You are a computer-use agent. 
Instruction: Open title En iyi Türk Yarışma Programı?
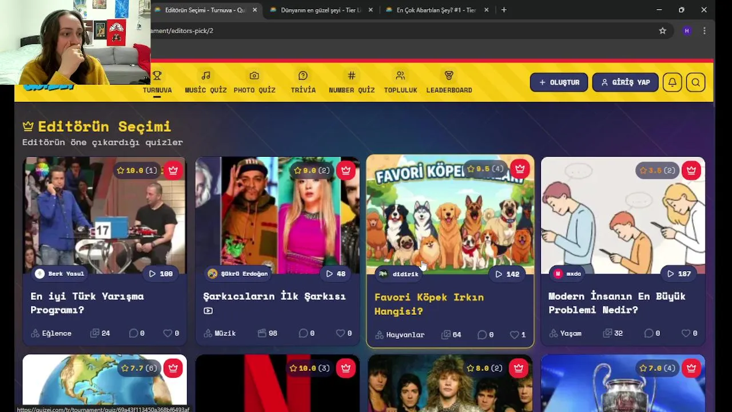click(87, 303)
